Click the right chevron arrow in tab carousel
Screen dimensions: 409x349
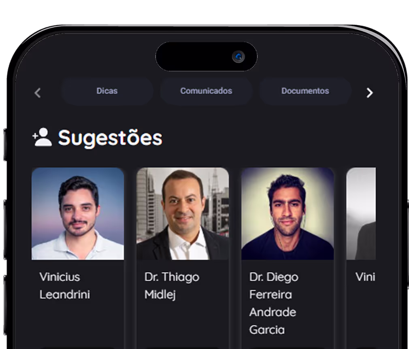pyautogui.click(x=369, y=93)
